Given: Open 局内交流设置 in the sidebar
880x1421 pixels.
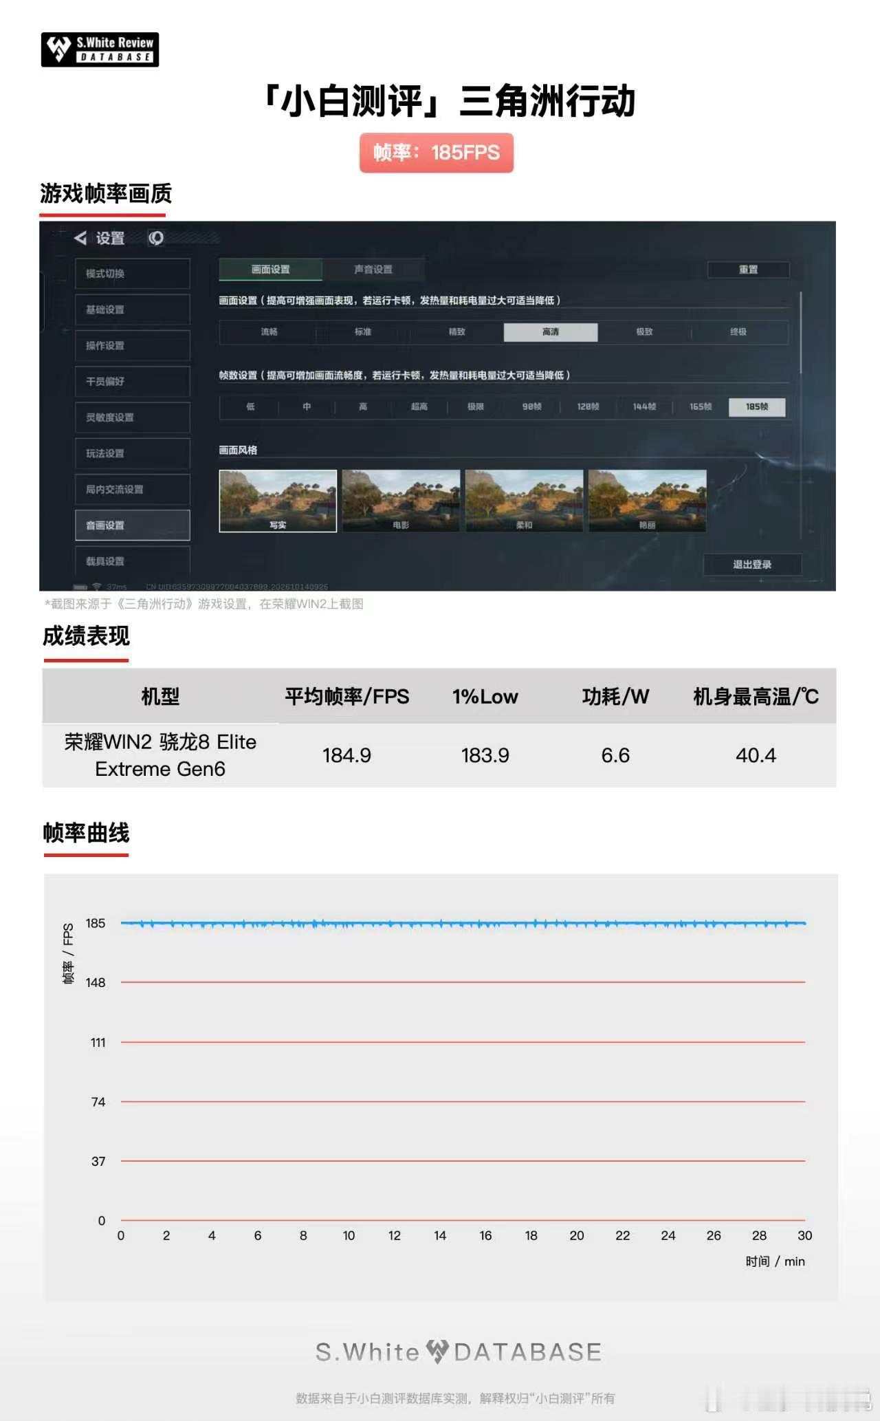Looking at the screenshot, I should click(132, 489).
